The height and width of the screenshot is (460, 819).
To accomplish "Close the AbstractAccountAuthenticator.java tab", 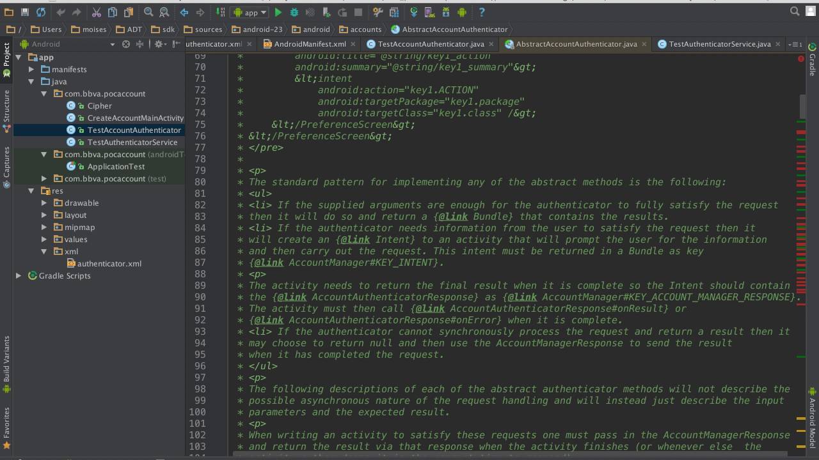I will 644,44.
